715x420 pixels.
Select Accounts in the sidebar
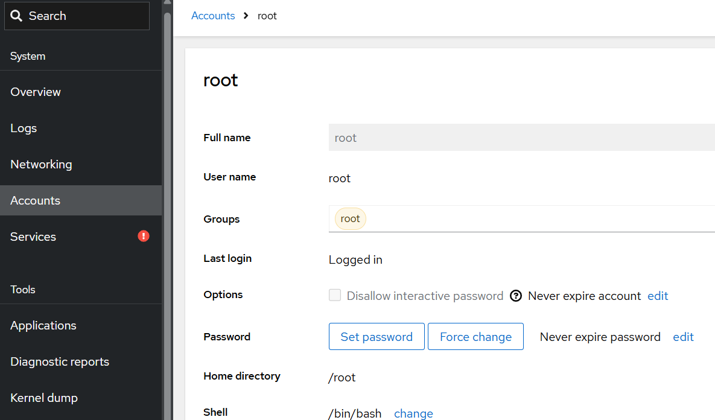tap(35, 200)
